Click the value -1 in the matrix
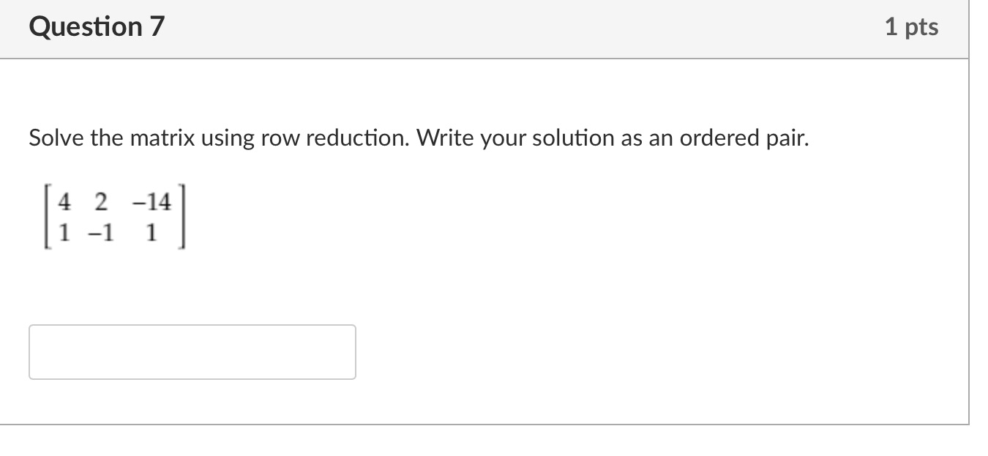This screenshot has width=988, height=456. [x=99, y=231]
